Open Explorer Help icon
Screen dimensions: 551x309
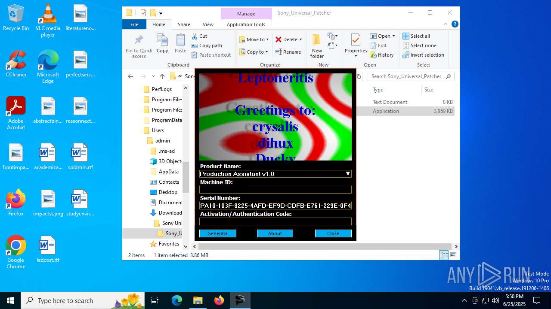click(455, 24)
